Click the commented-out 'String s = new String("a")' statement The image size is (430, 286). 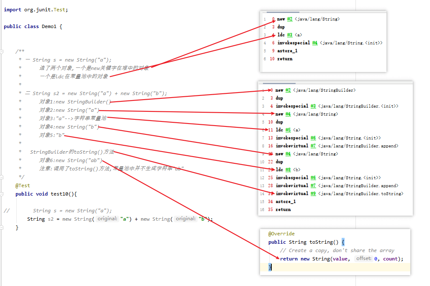(x=72, y=211)
